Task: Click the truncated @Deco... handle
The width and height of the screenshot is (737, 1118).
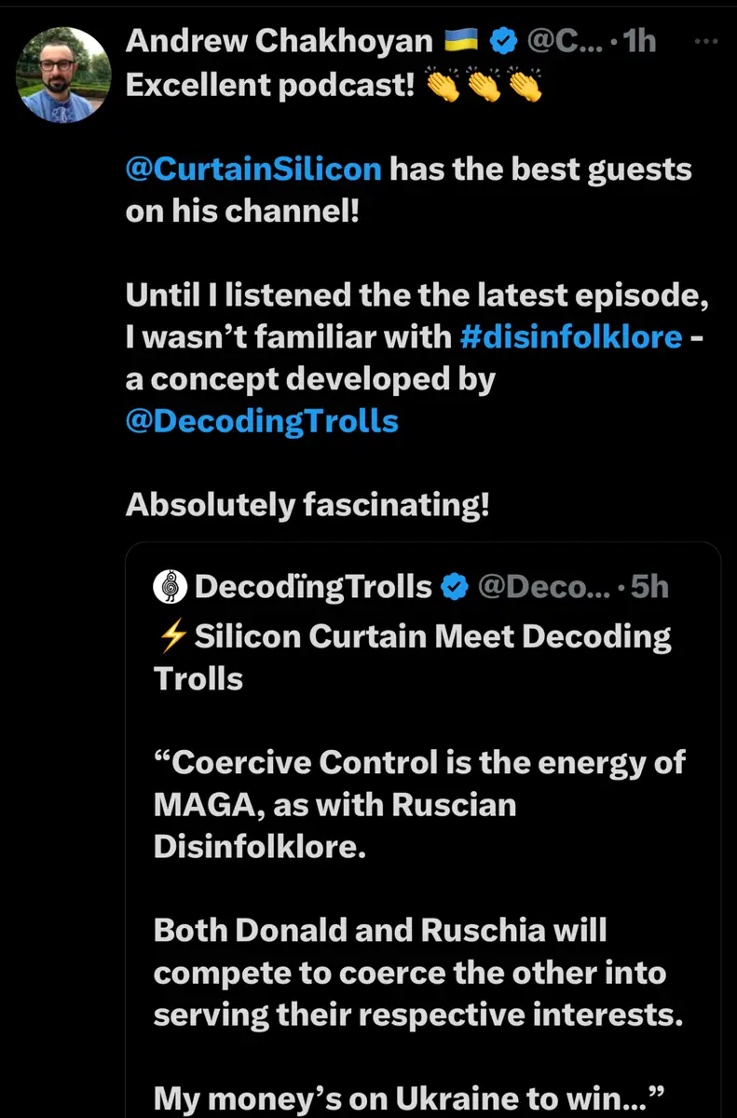Action: pyautogui.click(x=544, y=587)
